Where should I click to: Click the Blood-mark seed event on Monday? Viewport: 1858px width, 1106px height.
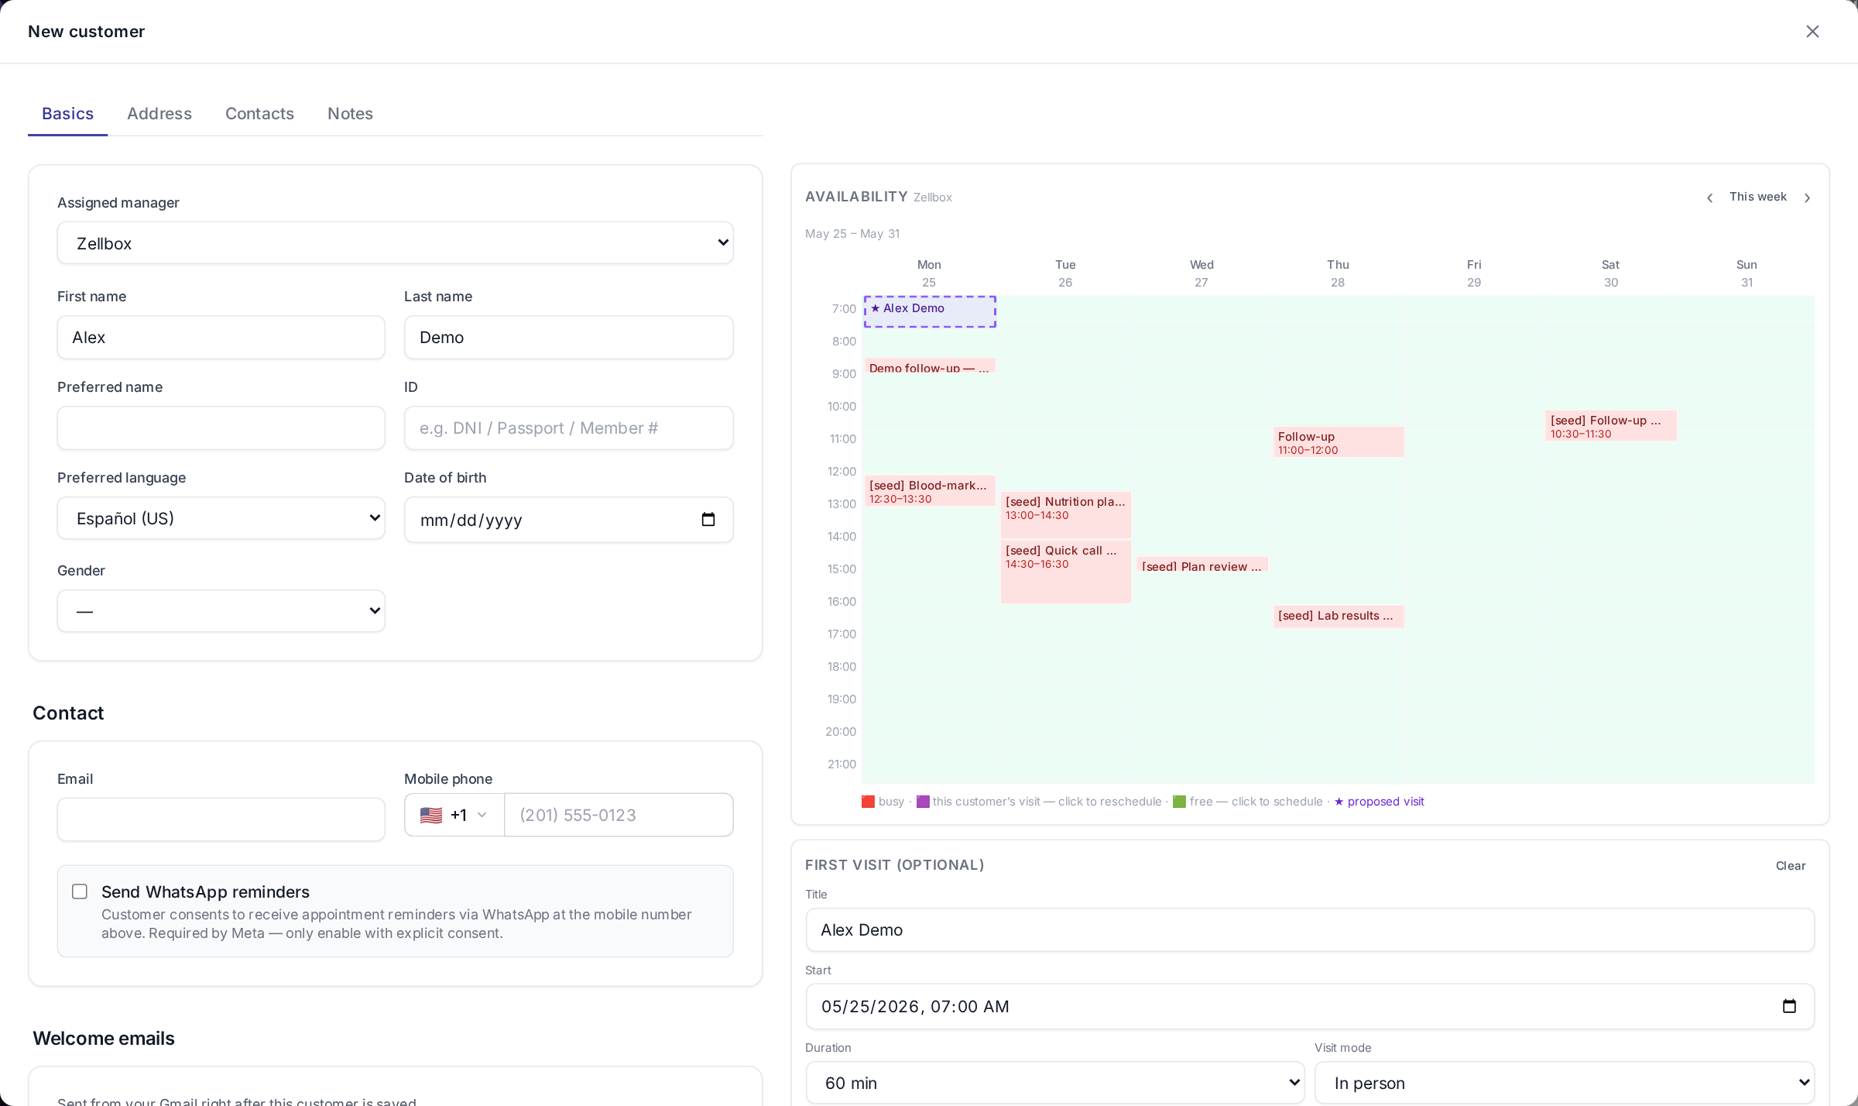pyautogui.click(x=930, y=491)
